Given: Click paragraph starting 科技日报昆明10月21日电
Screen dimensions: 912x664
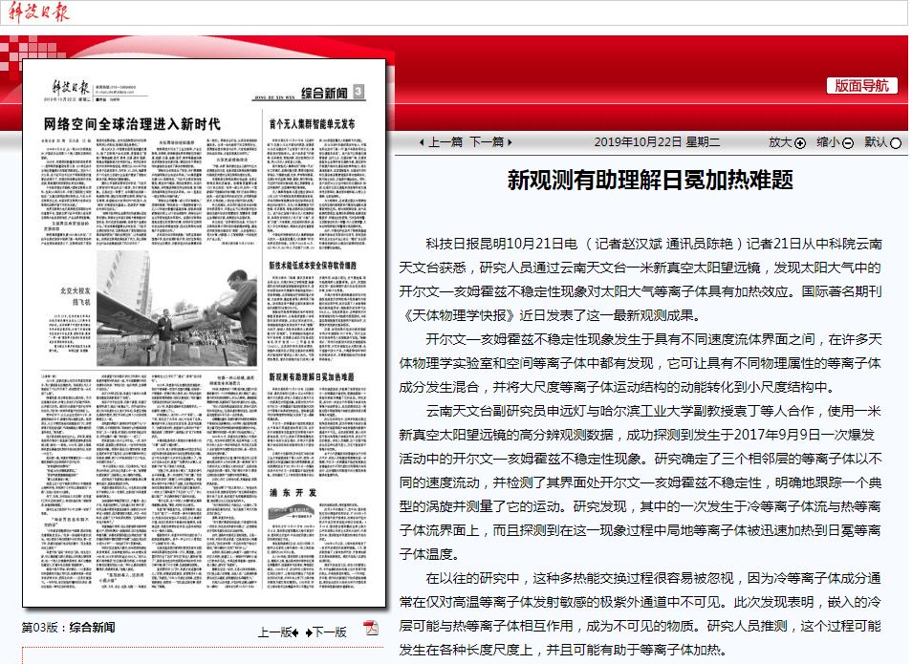Looking at the screenshot, I should [x=641, y=280].
